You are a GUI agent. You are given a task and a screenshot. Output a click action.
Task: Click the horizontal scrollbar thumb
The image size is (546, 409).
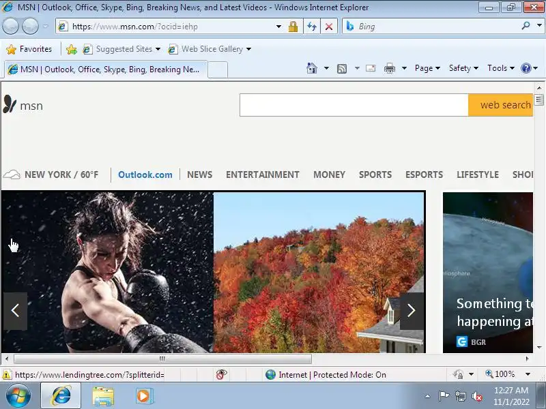(162, 359)
